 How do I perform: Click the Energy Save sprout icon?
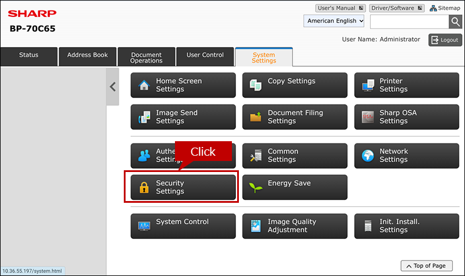click(x=256, y=187)
